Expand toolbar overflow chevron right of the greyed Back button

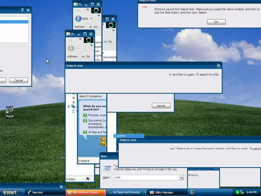(92, 45)
